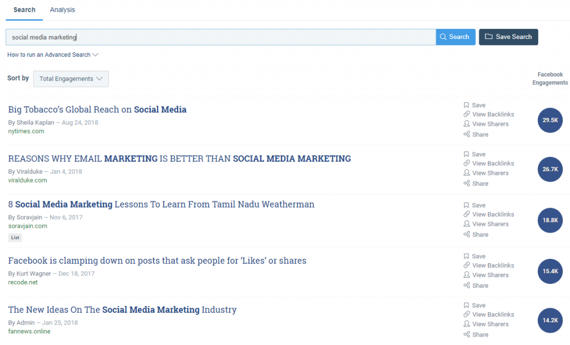The height and width of the screenshot is (345, 570).
Task: Click the 26.7K Facebook engagements badge
Action: click(550, 169)
